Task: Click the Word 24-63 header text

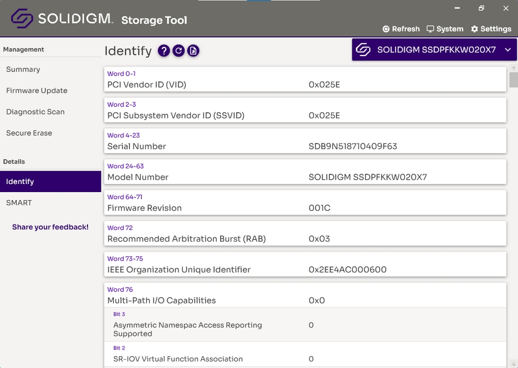Action: [x=126, y=166]
